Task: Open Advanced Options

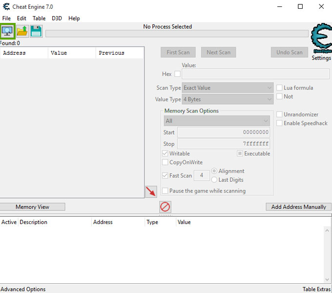Action: tap(23, 289)
